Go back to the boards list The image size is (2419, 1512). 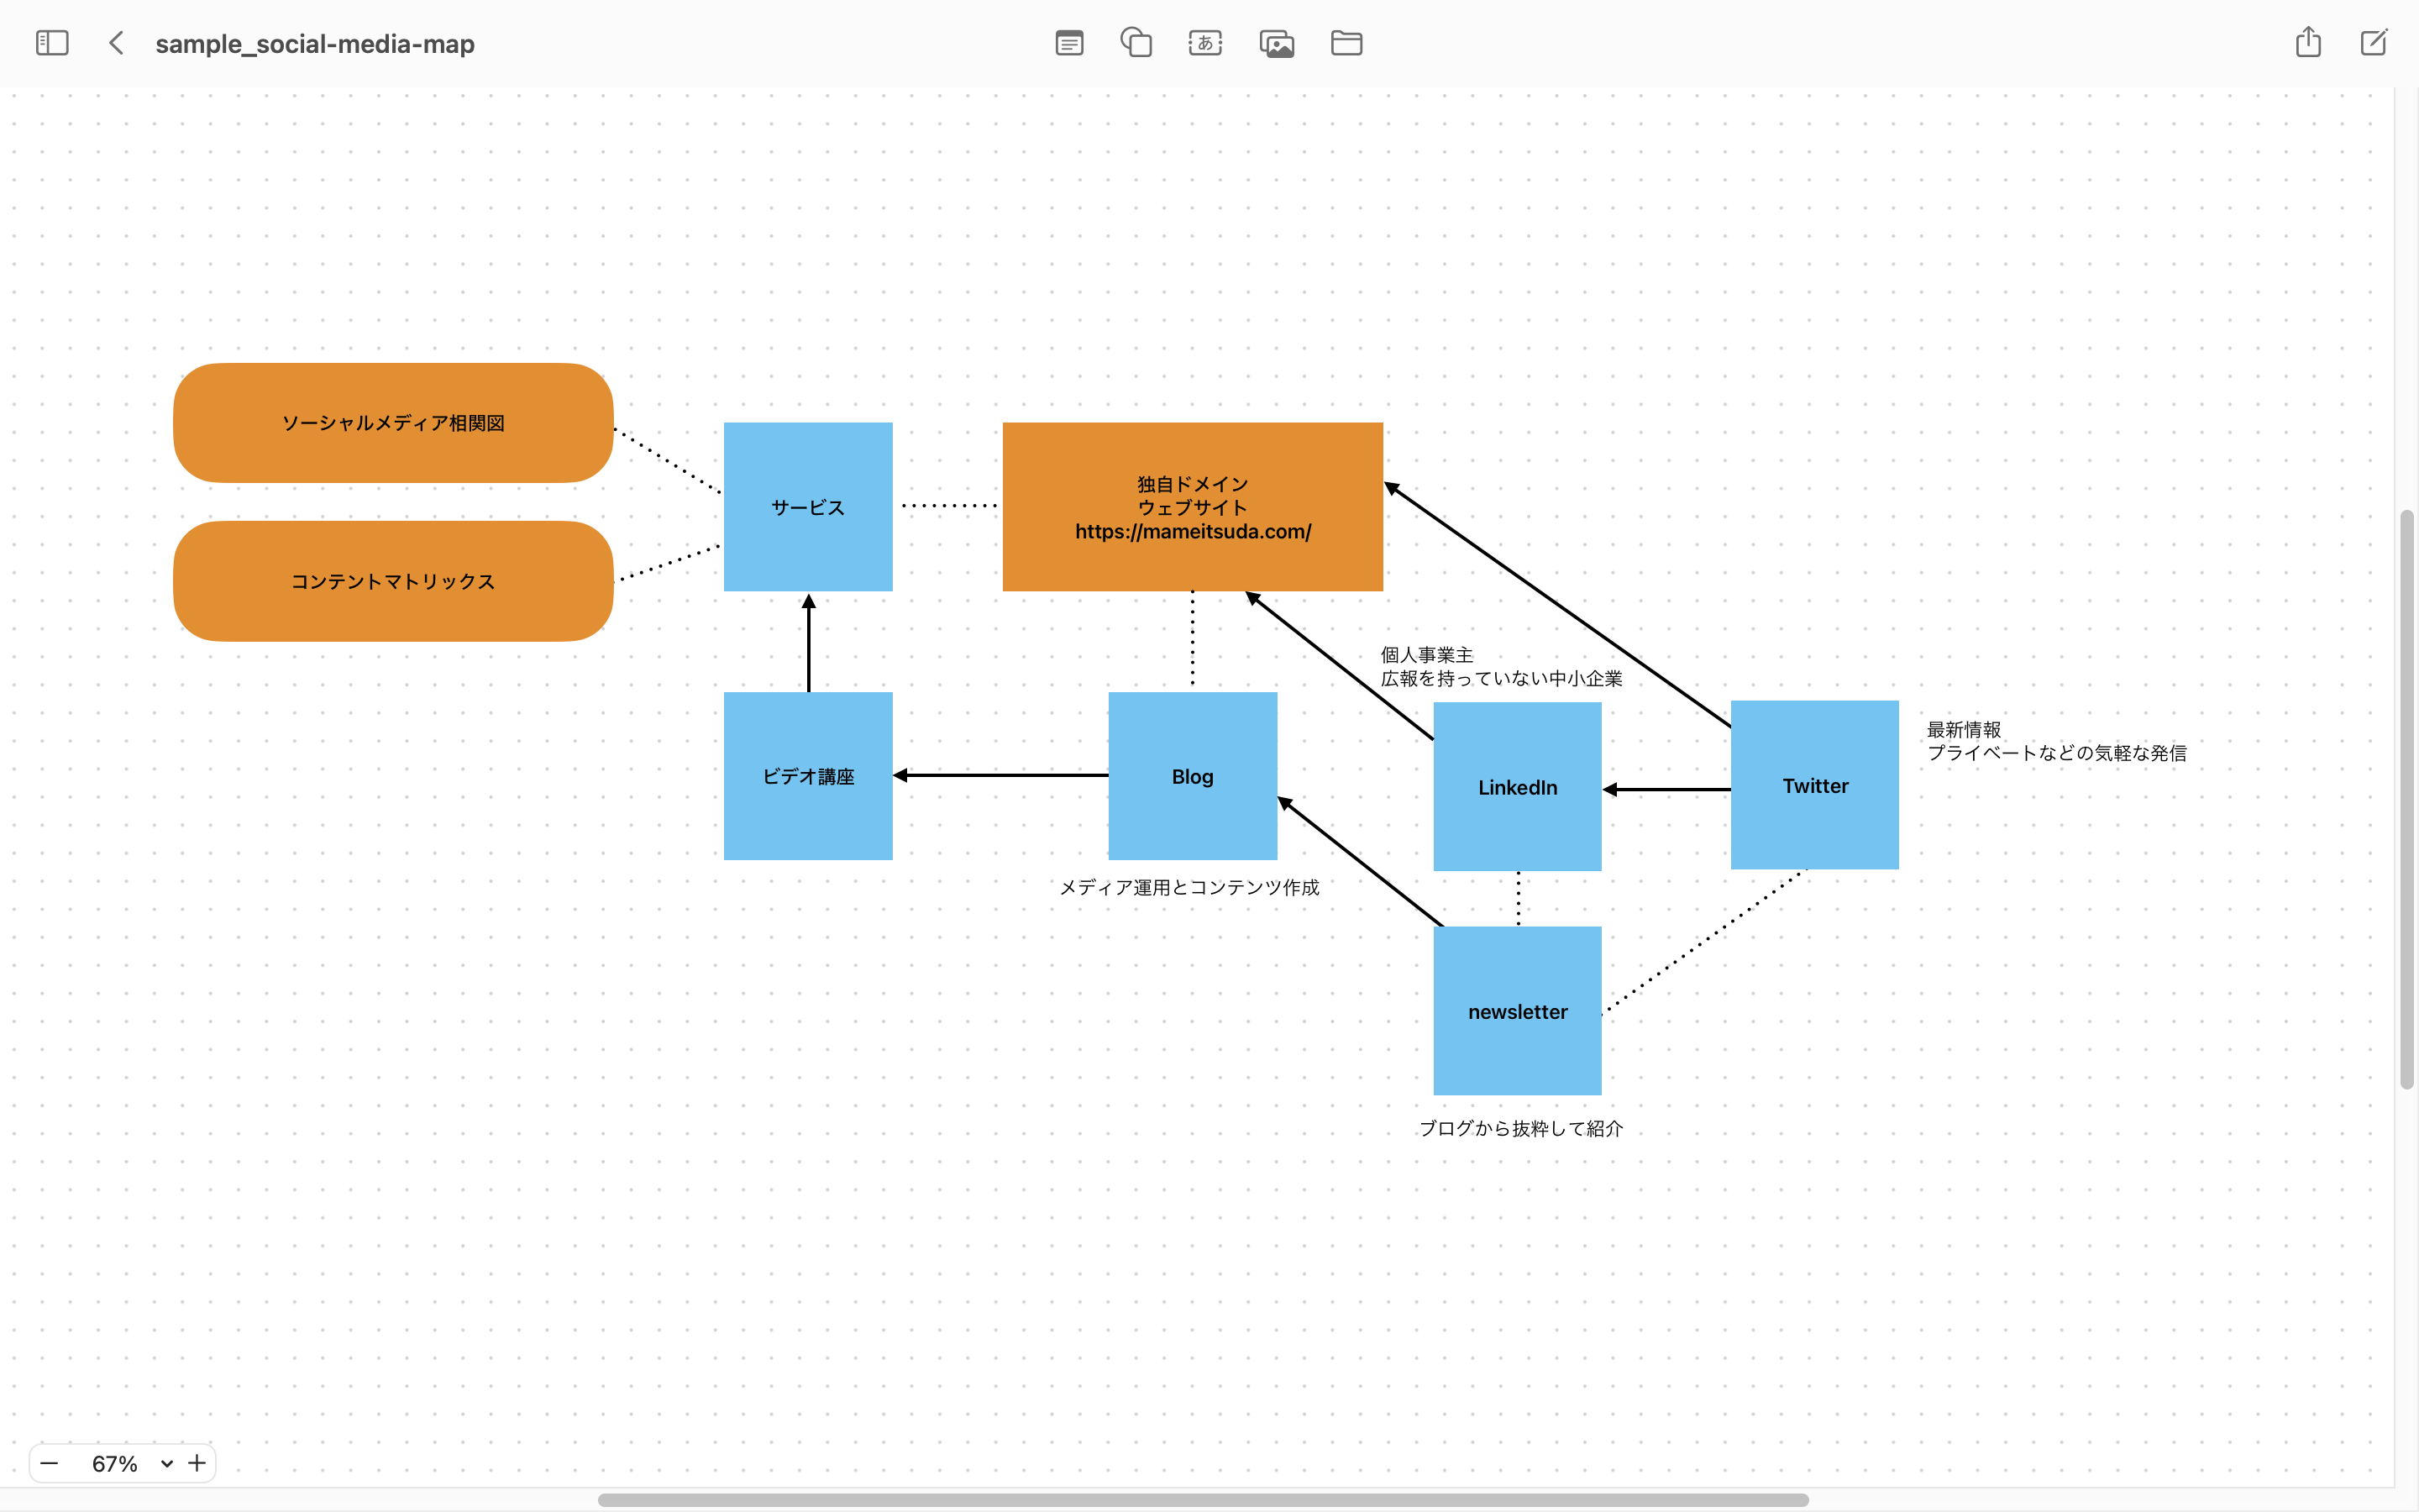116,43
